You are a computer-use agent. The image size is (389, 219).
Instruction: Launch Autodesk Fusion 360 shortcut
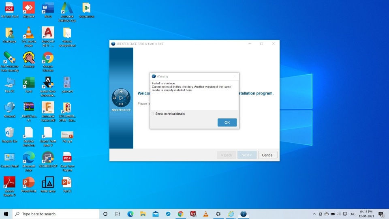[x=48, y=112]
